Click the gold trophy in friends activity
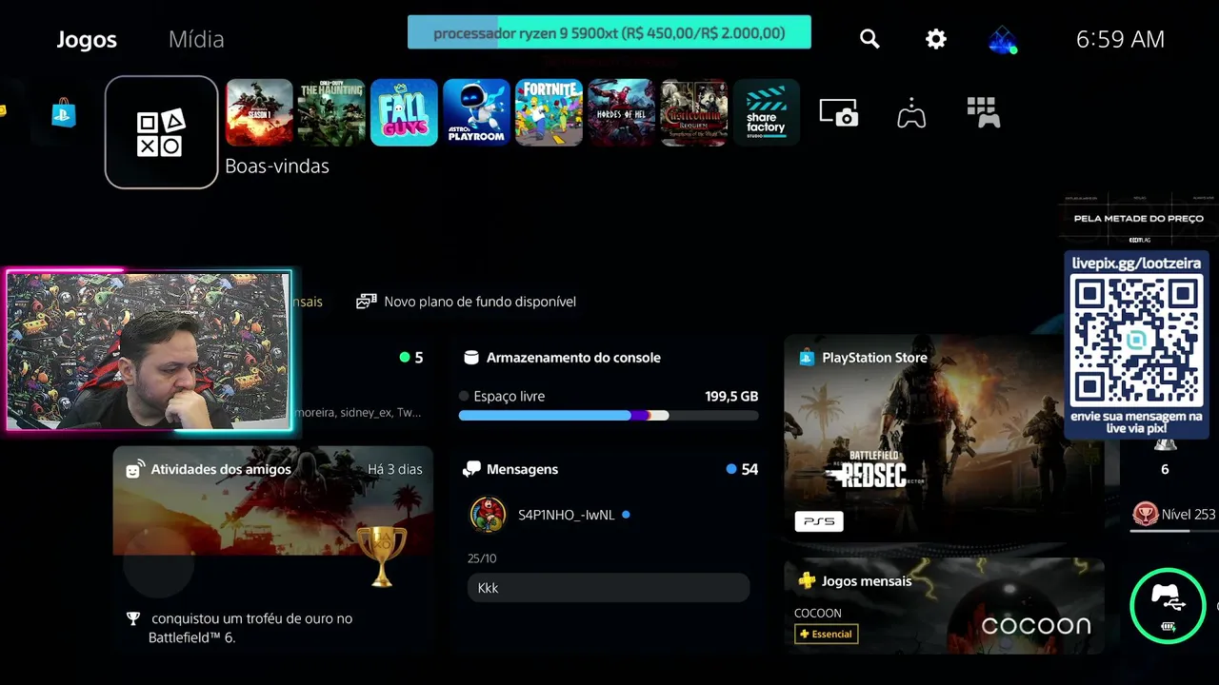This screenshot has width=1219, height=685. (381, 555)
